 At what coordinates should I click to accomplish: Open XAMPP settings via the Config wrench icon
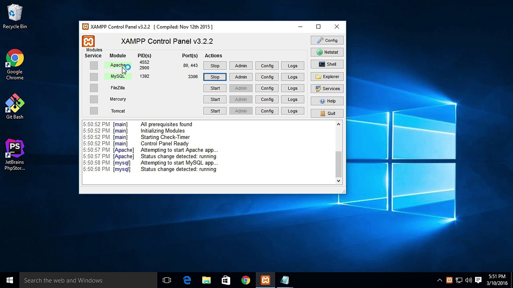tap(327, 40)
